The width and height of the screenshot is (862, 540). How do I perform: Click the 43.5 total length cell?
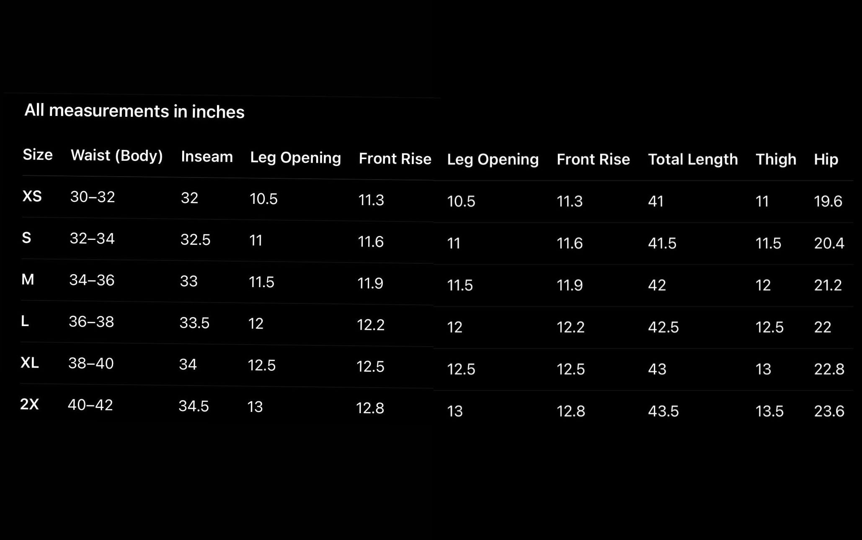point(663,411)
